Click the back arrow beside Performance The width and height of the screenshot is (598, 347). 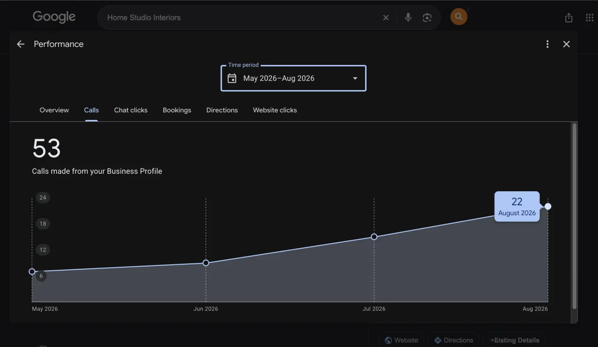coord(21,44)
